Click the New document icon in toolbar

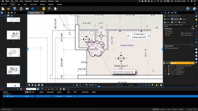pos(3,9)
